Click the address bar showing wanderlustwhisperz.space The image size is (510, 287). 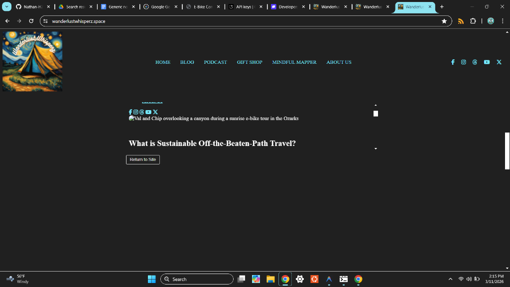point(239,21)
